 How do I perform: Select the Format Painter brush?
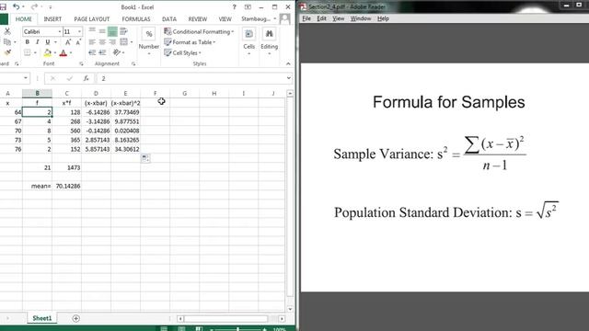(x=7, y=52)
